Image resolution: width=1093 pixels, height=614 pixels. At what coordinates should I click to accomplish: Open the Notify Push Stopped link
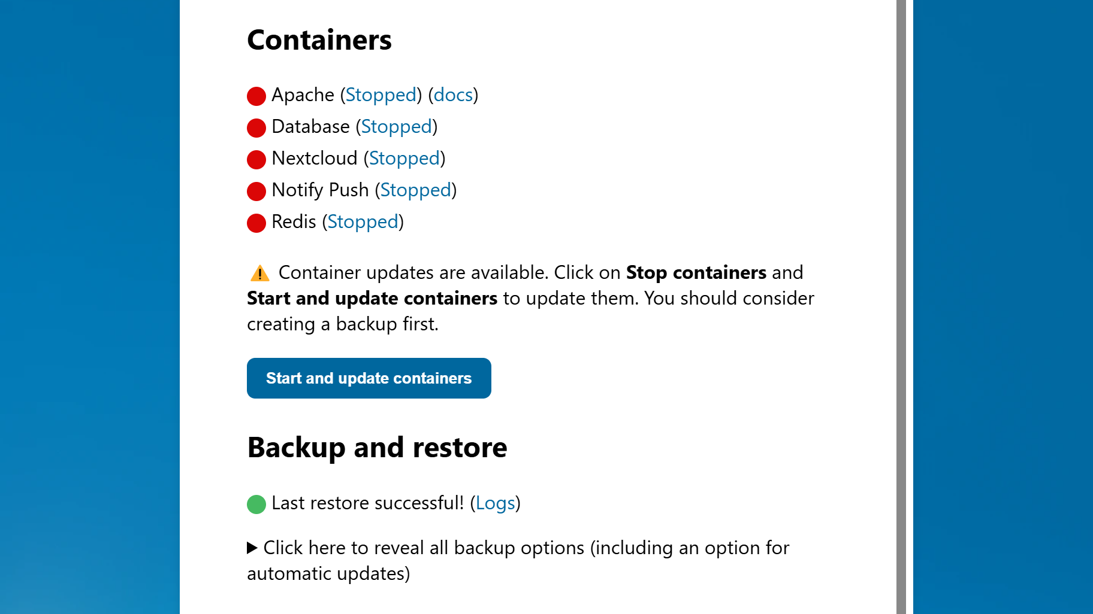coord(416,190)
